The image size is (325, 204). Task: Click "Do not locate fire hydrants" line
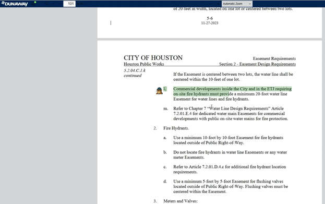tap(230, 152)
